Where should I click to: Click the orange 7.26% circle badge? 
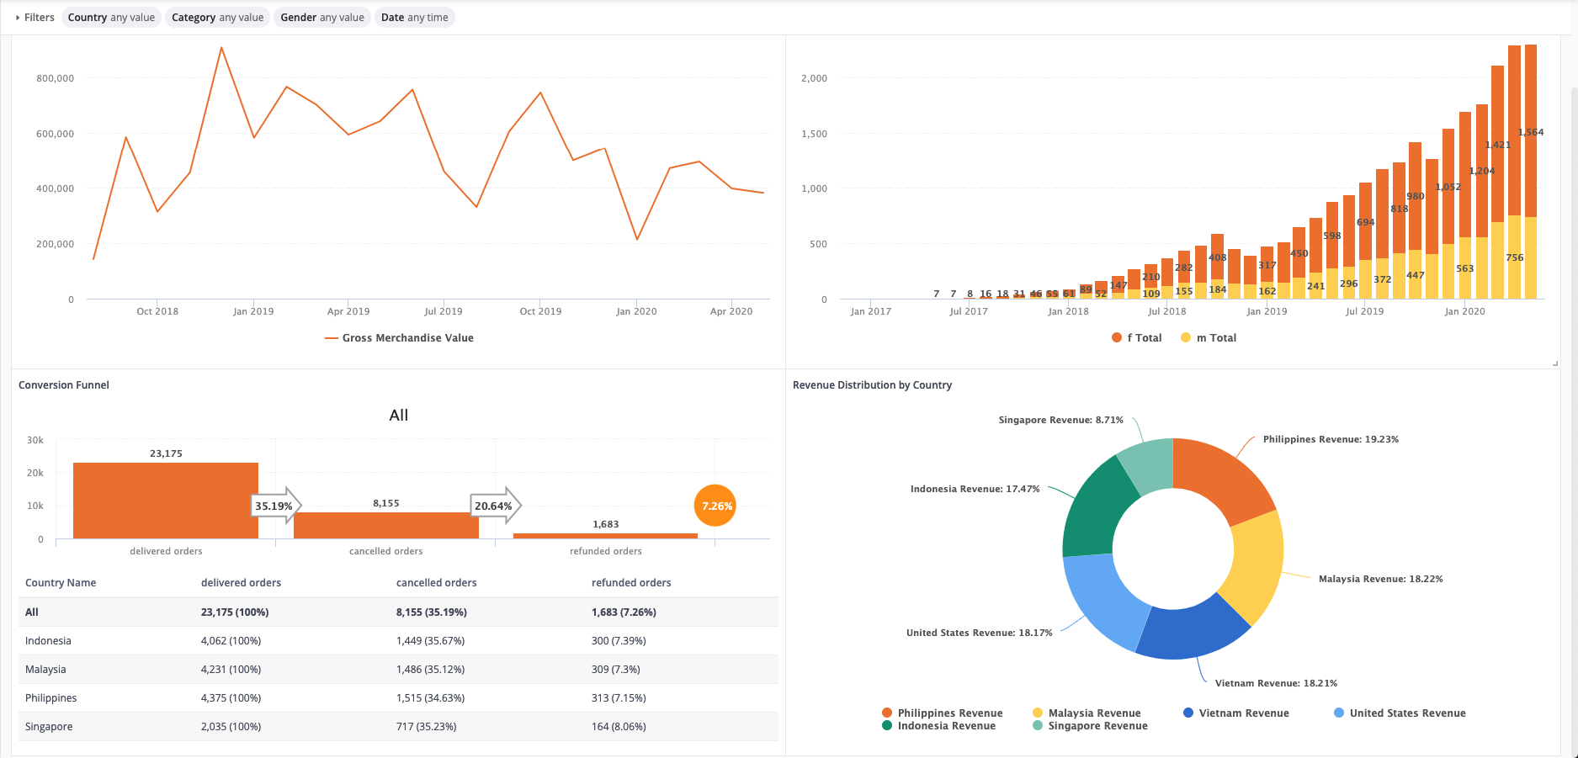tap(715, 506)
